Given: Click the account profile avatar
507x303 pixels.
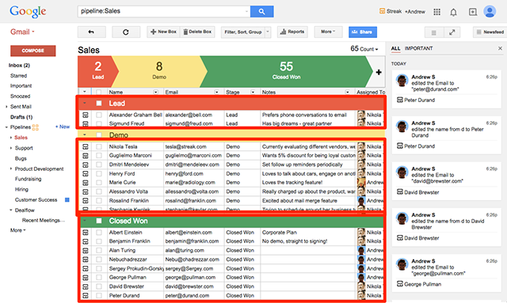Looking at the screenshot, I should 490,12.
